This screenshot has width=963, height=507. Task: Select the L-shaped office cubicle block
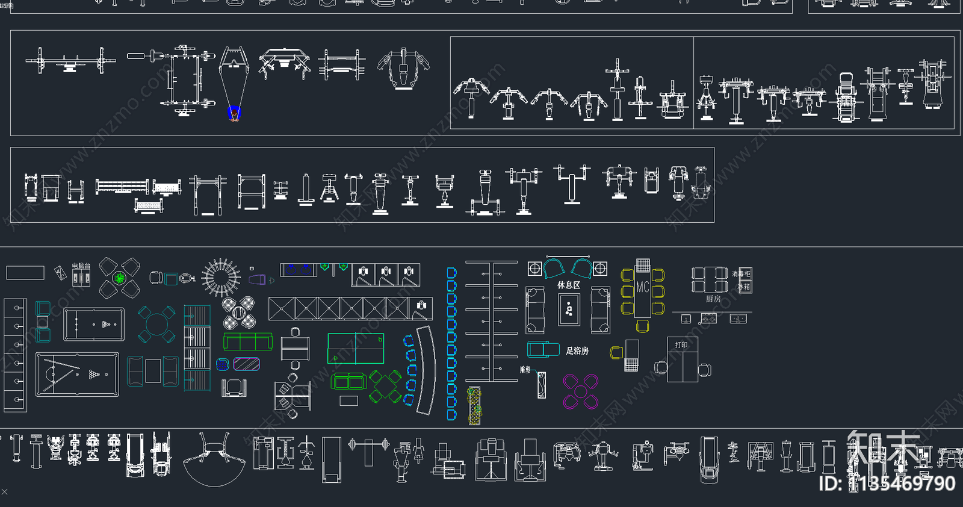tap(292, 396)
